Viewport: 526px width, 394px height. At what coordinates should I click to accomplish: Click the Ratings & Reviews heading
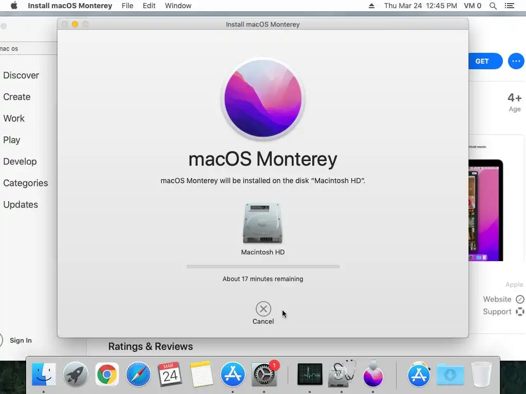click(151, 346)
